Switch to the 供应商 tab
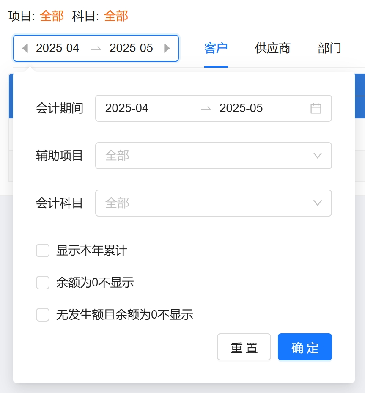 click(273, 48)
